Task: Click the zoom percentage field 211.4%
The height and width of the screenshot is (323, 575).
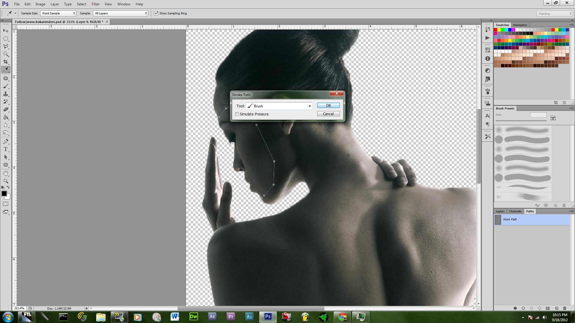Action: pos(19,308)
